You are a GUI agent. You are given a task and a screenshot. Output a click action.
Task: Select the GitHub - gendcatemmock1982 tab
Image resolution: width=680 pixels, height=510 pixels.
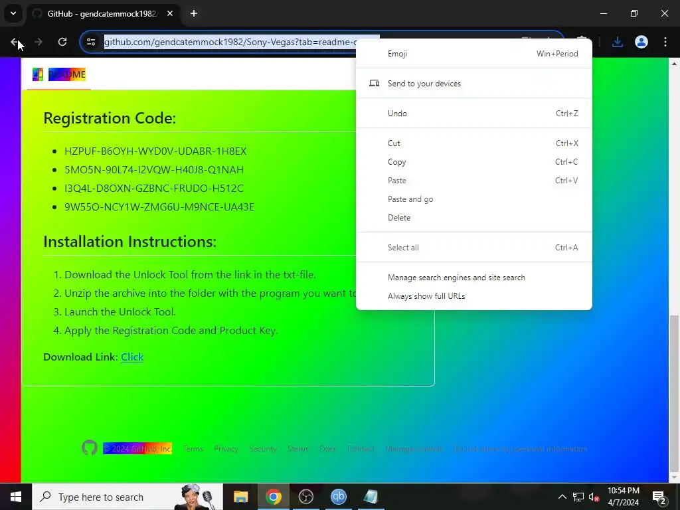[x=103, y=13]
